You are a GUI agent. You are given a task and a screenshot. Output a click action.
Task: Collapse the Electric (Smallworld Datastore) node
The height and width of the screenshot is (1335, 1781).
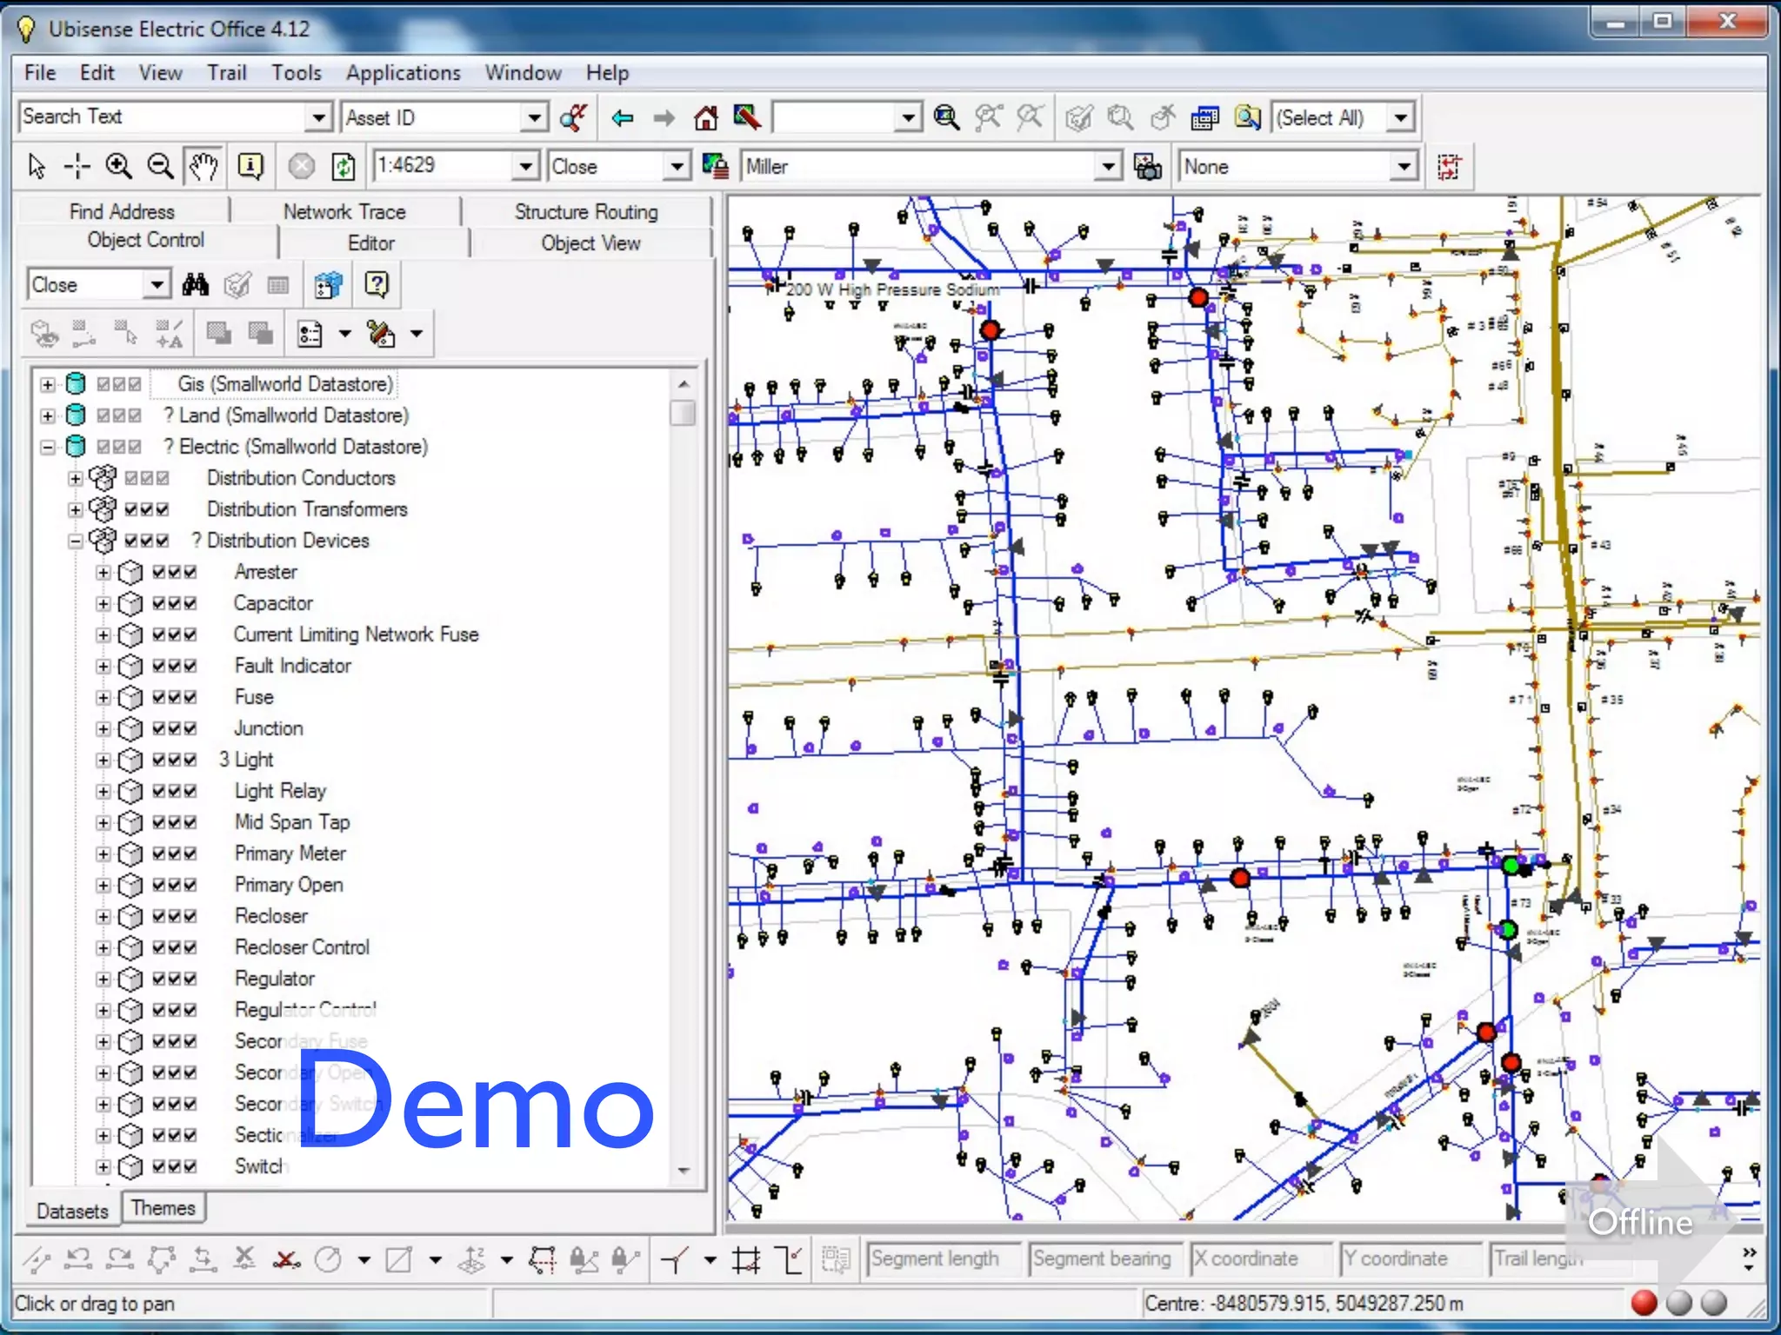click(48, 447)
